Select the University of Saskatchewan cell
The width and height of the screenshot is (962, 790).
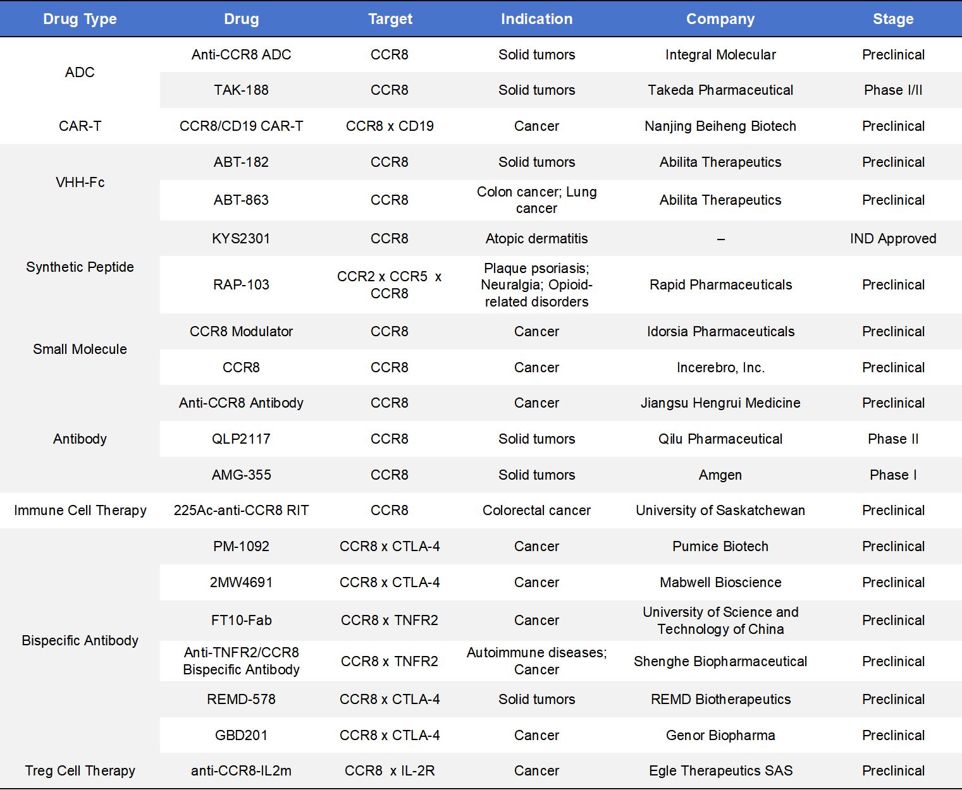click(x=720, y=510)
